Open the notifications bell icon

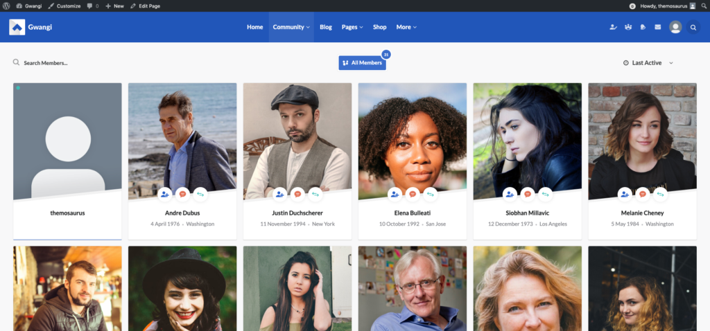(x=643, y=27)
